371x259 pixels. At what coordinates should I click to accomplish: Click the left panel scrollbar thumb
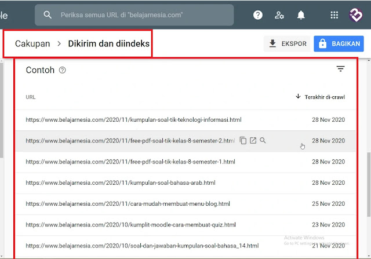point(1,110)
